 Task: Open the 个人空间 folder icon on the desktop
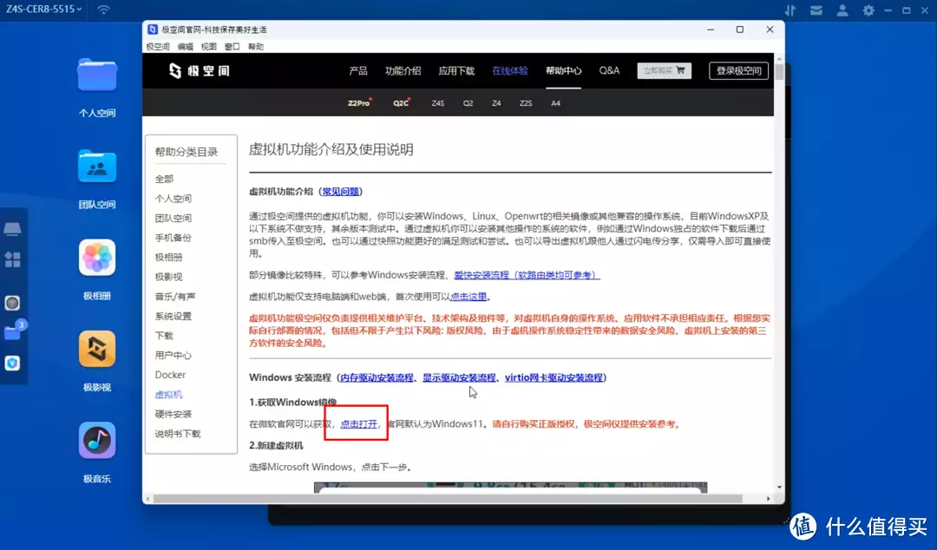coord(97,75)
